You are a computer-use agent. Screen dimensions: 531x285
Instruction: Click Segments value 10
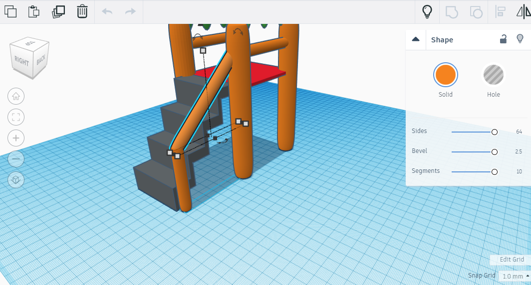click(519, 172)
